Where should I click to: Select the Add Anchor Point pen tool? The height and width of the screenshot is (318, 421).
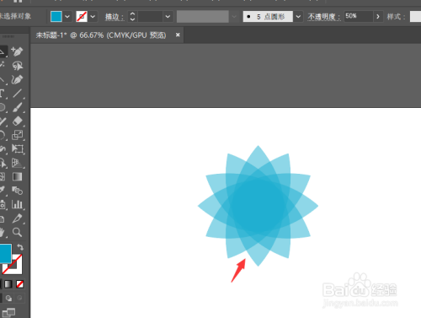pos(17,51)
